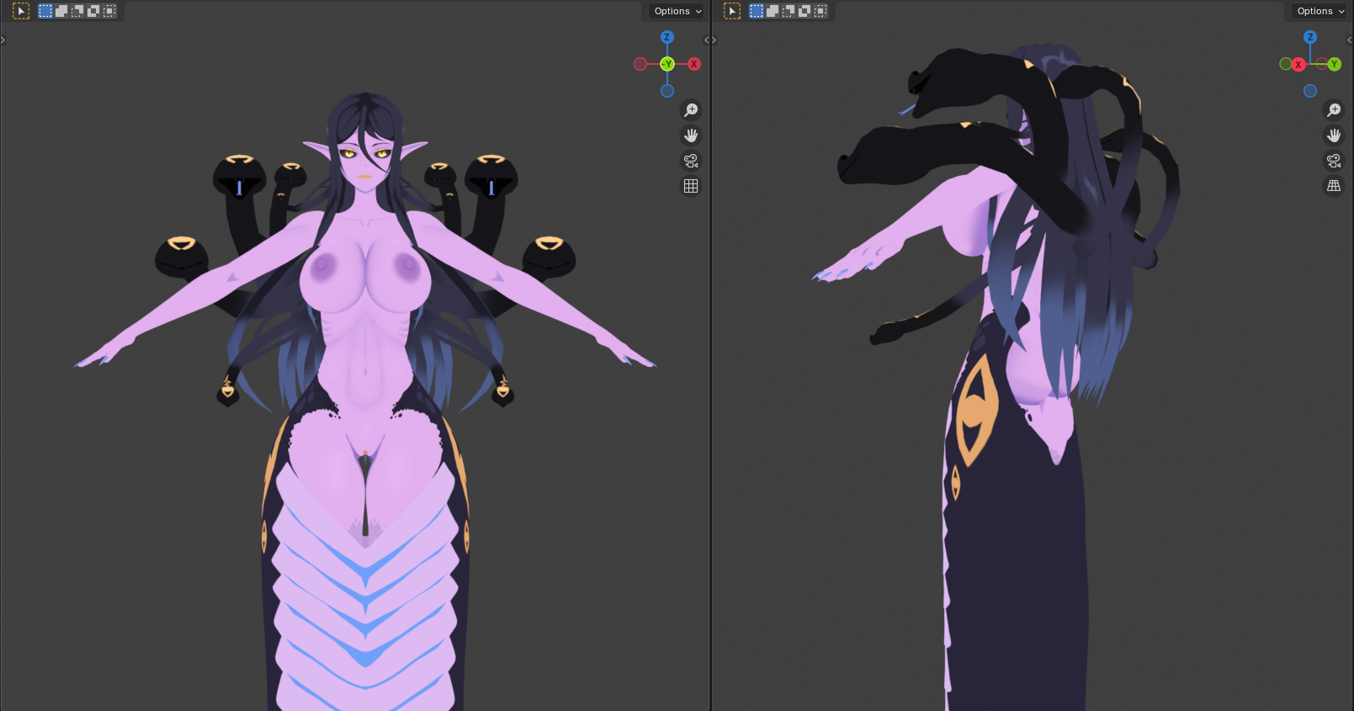Select the Tweak tool in left viewport header

pyautogui.click(x=21, y=11)
